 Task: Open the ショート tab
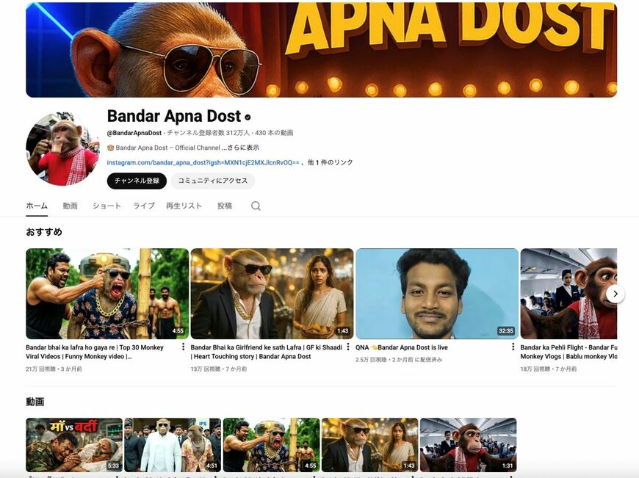(x=106, y=206)
